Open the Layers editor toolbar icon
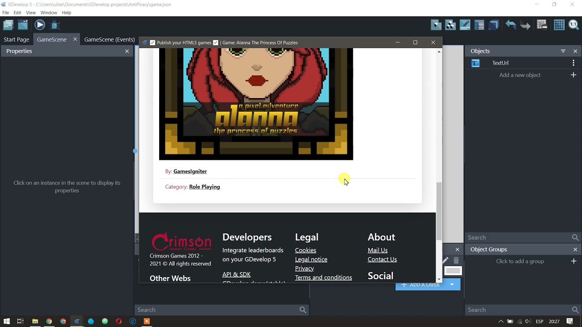 494,25
